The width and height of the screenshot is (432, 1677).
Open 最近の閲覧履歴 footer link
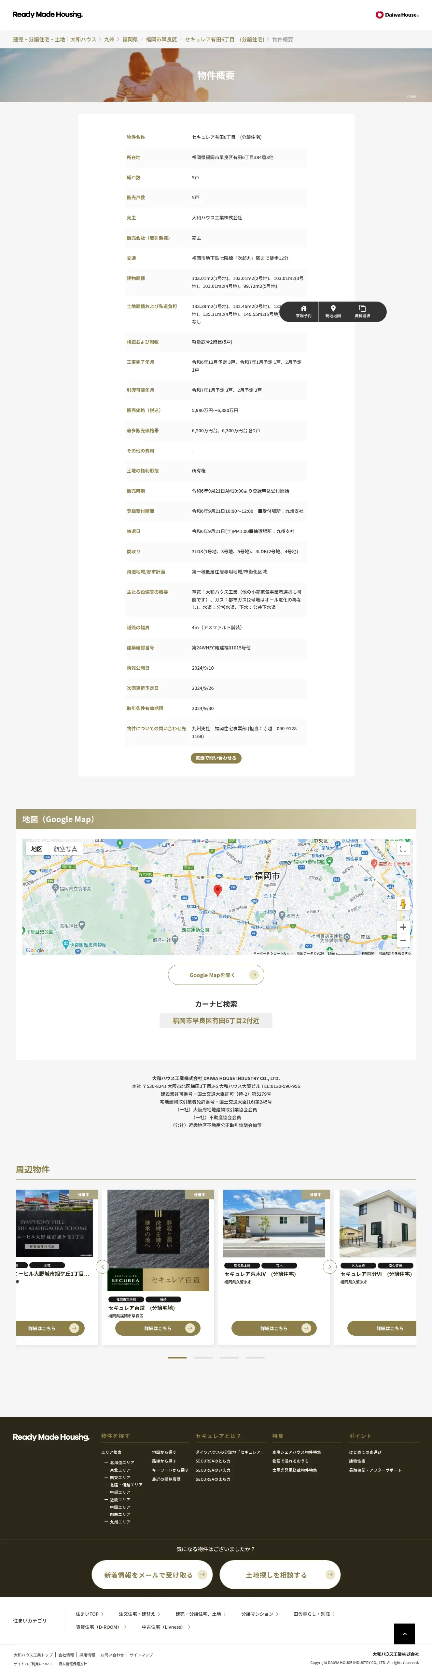tap(166, 1479)
